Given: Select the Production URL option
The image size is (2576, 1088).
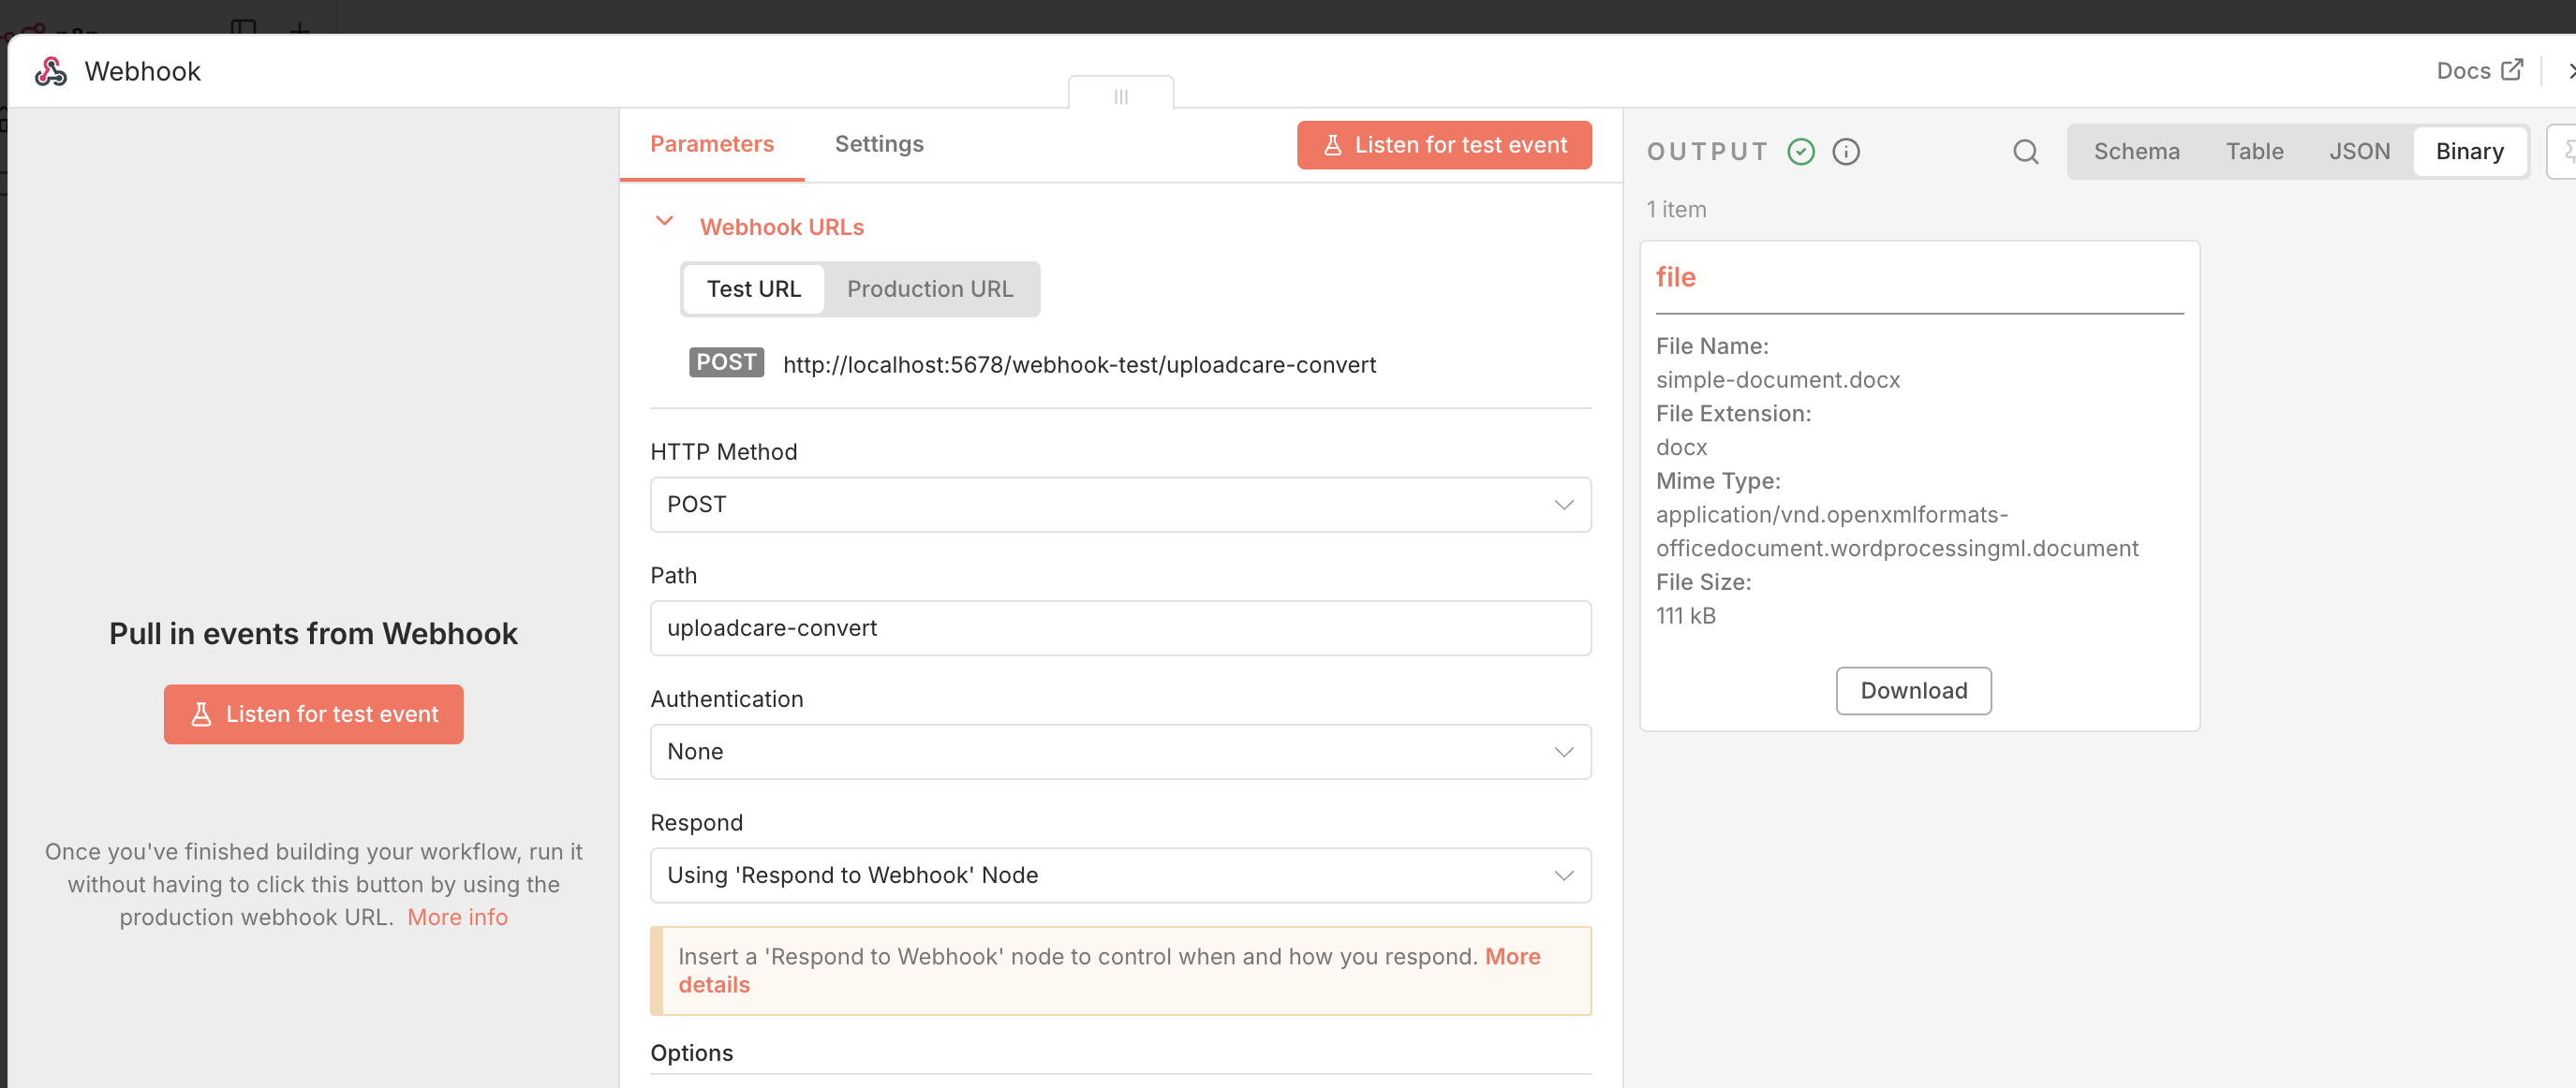Looking at the screenshot, I should [930, 289].
